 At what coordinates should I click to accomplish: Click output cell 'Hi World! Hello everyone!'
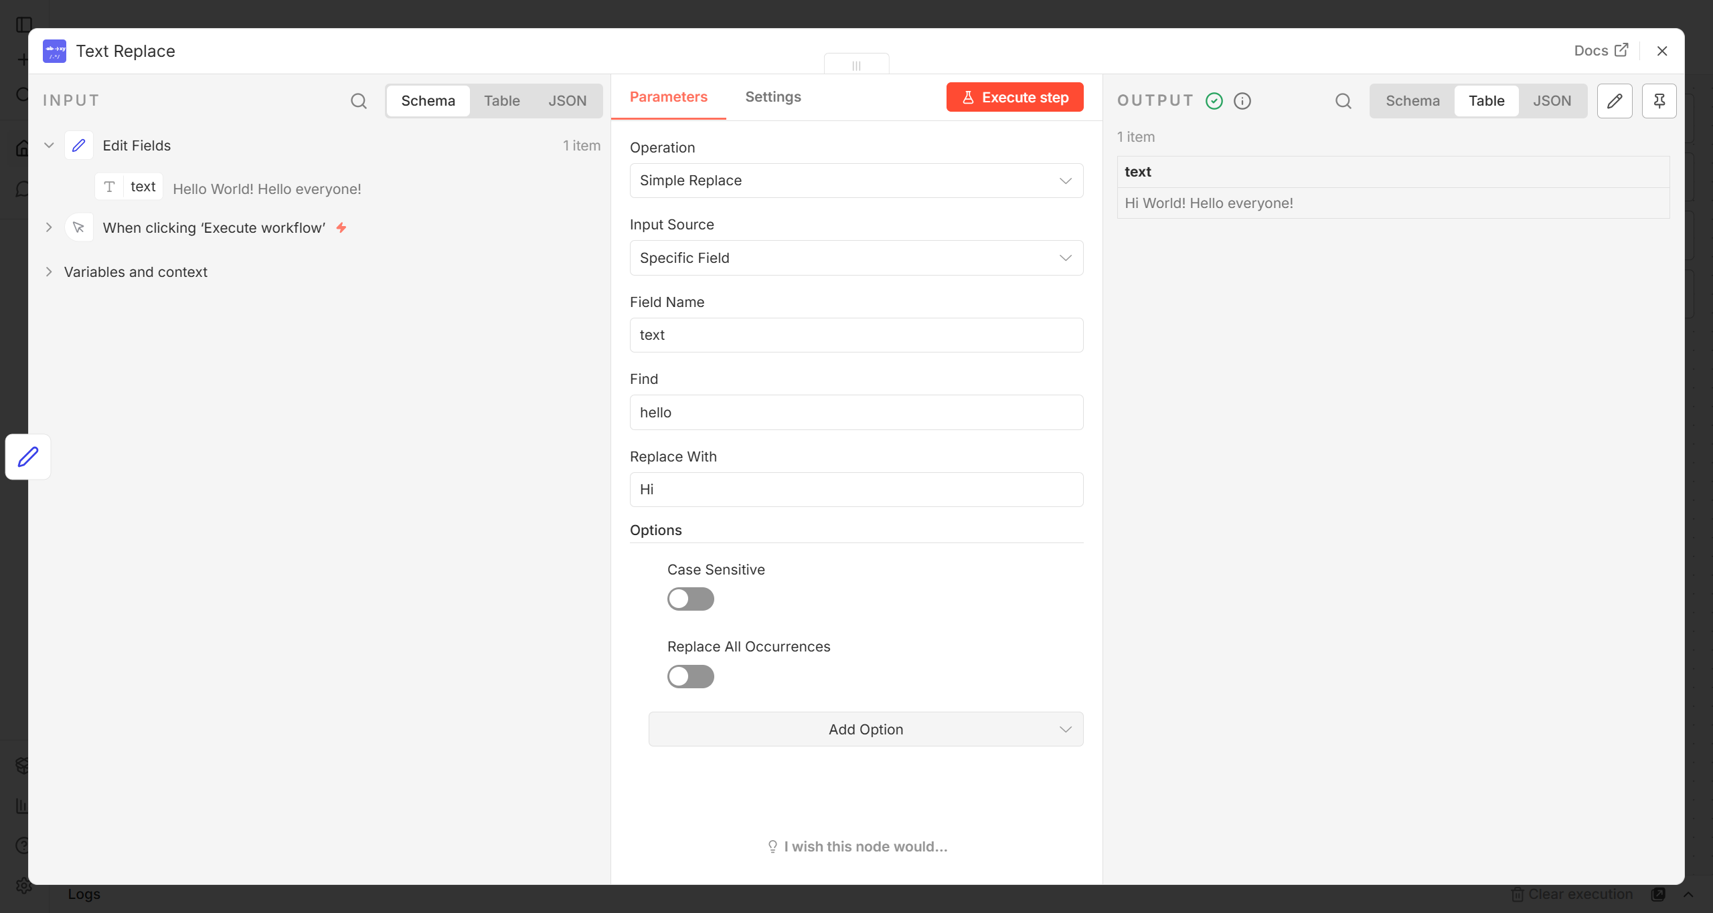(x=1393, y=203)
